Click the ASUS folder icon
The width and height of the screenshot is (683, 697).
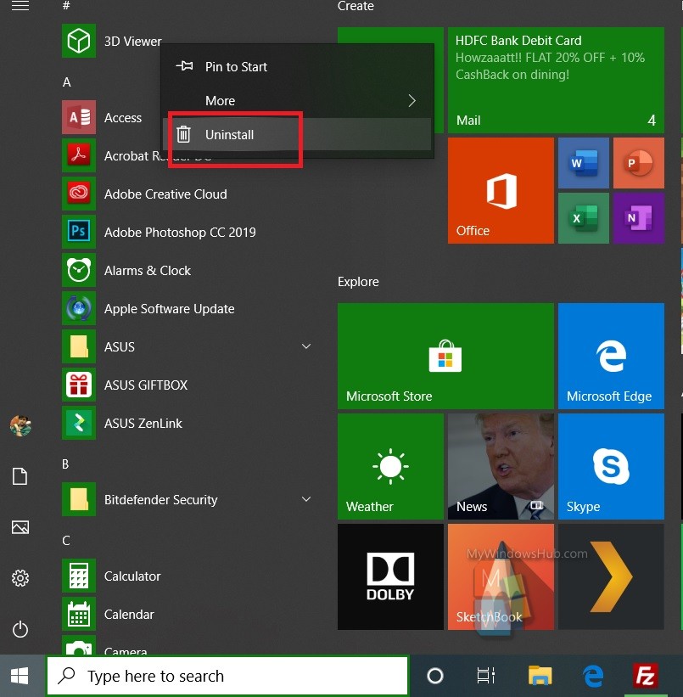[79, 346]
